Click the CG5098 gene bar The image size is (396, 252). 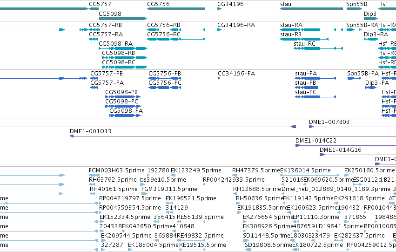point(123,19)
